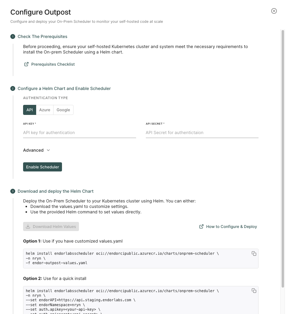Switch to Azure authentication type
This screenshot has width=288, height=314.
(45, 110)
